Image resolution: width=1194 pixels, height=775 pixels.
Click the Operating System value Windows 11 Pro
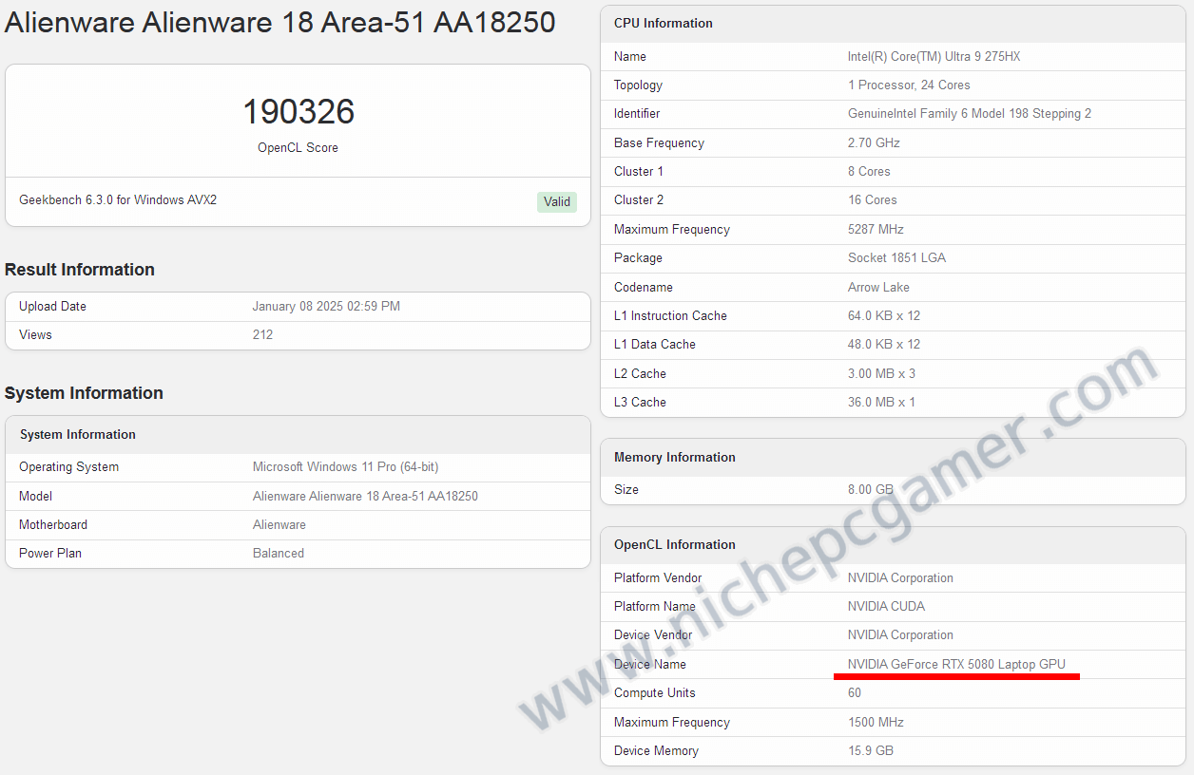pos(345,467)
